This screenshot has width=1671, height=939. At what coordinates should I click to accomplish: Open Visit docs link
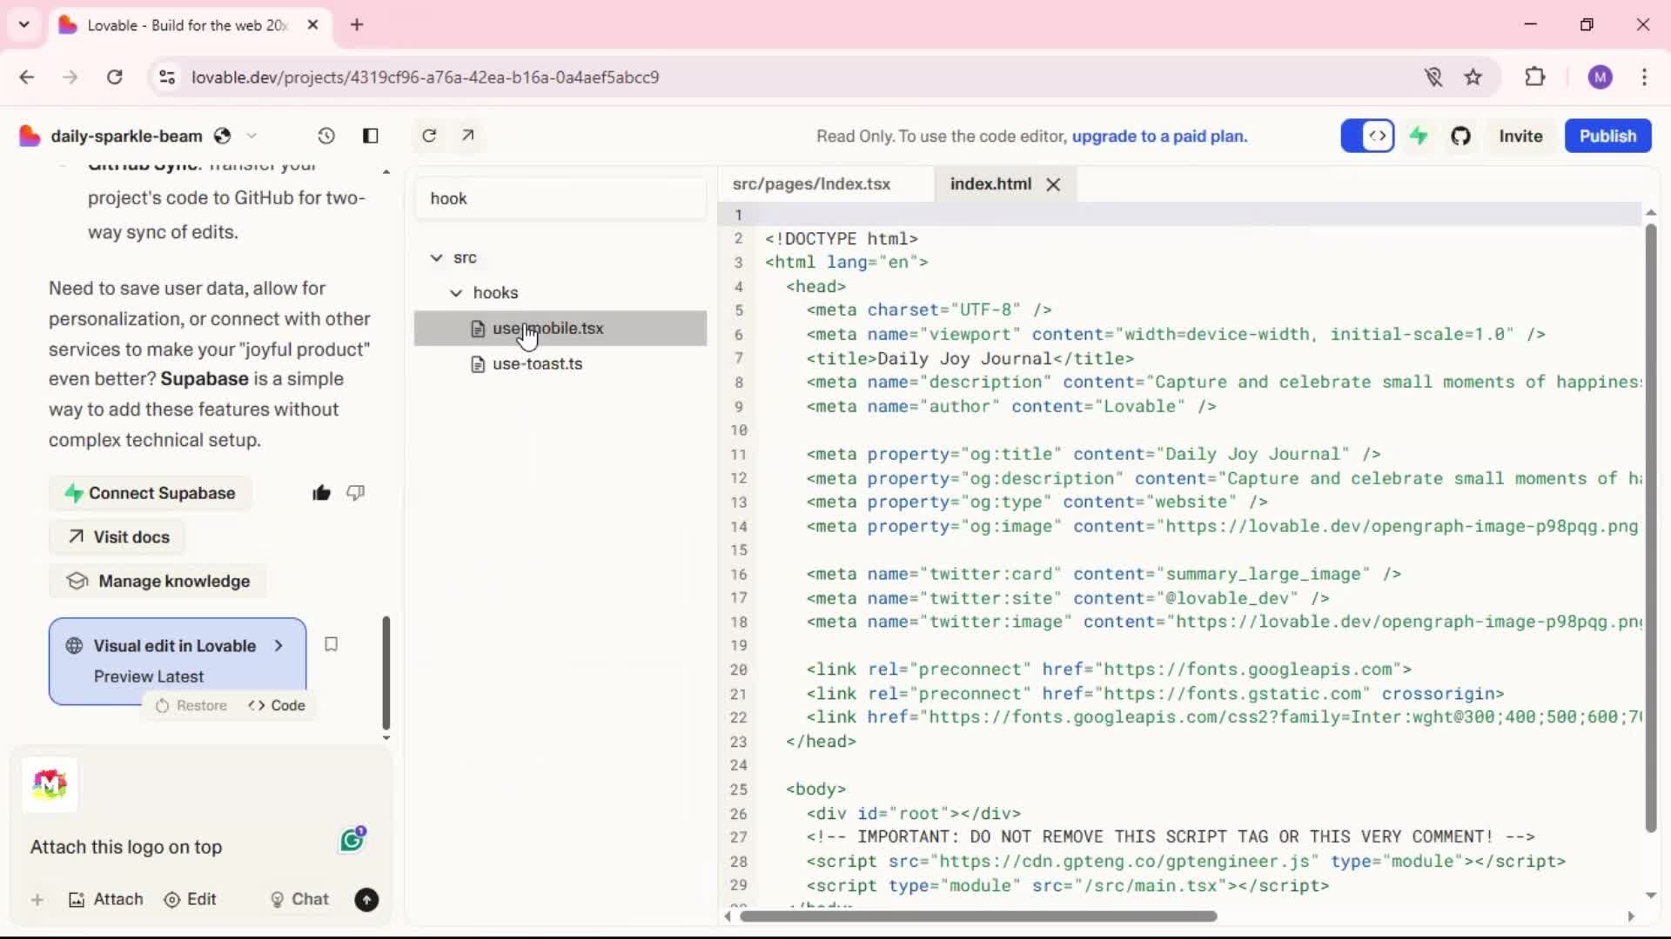pos(117,537)
